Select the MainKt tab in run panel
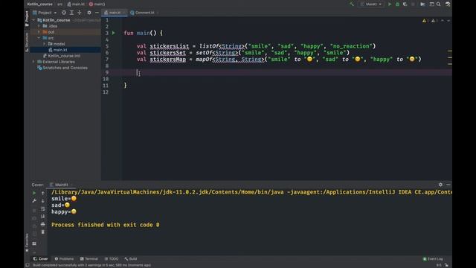Viewport: 476px width, 268px height. (61, 185)
